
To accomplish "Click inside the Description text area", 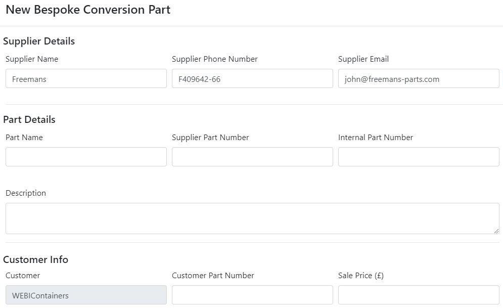I will coord(252,218).
